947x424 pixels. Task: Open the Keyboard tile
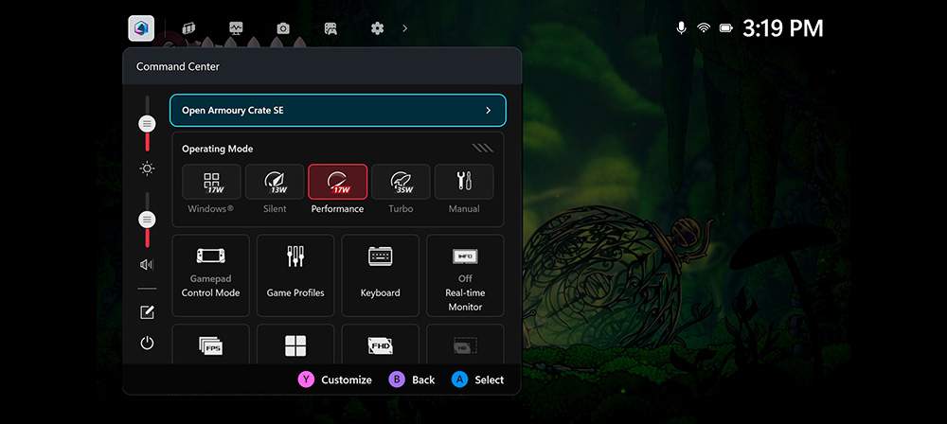[x=381, y=275]
